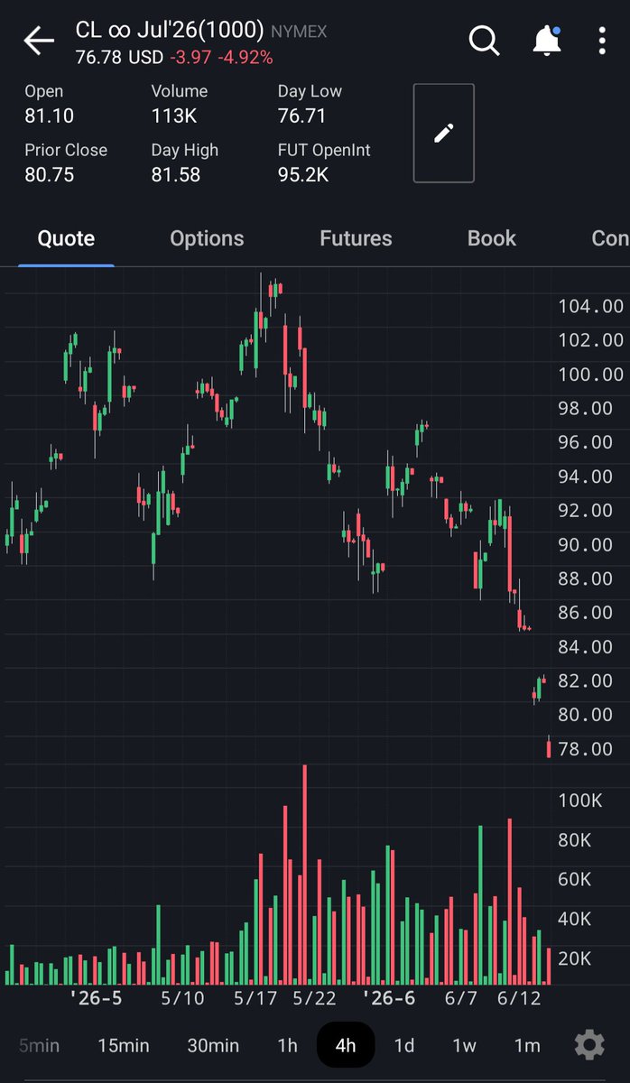Tap the Day High value 81.58
Image resolution: width=630 pixels, height=1083 pixels.
click(x=175, y=174)
